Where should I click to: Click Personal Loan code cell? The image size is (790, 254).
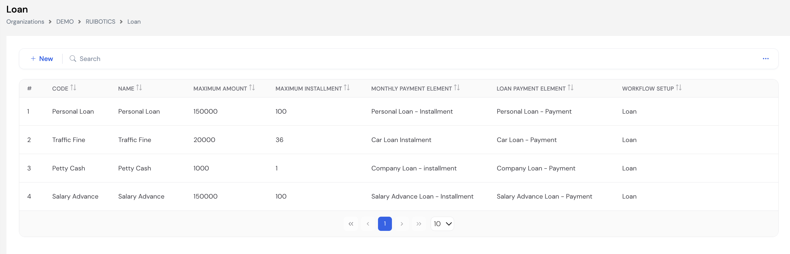pos(73,111)
